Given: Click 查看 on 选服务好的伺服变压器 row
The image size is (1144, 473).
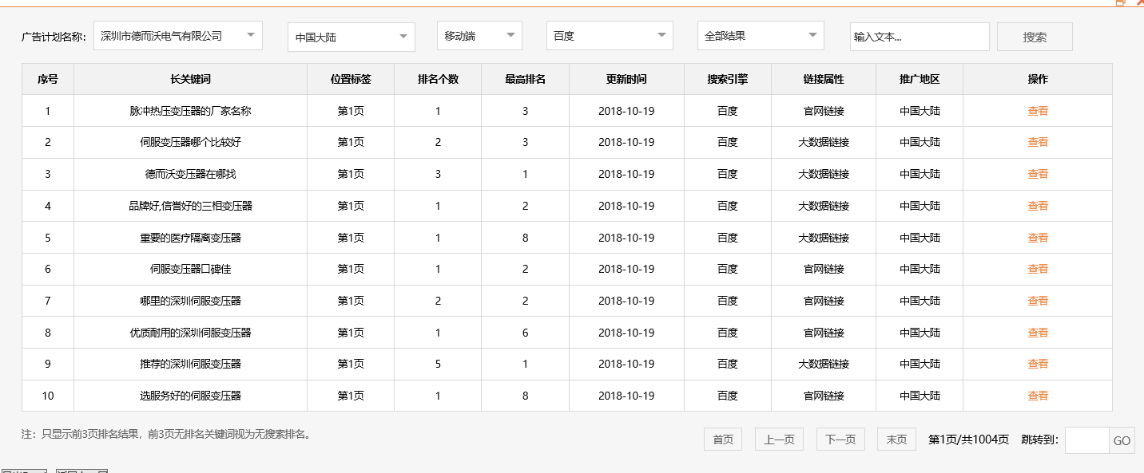Looking at the screenshot, I should [1038, 396].
